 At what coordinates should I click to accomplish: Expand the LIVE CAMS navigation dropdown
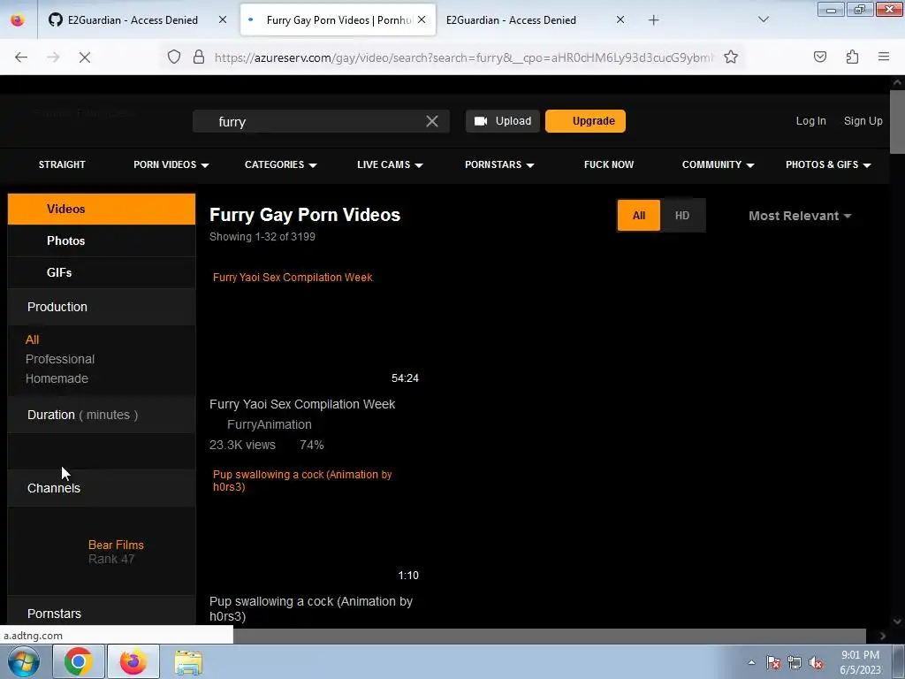(390, 164)
